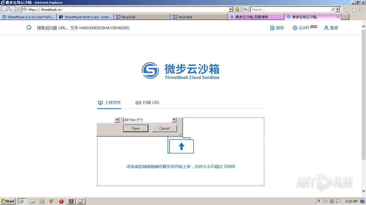Click Open in the file dialog
366x205 pixels.
coord(136,128)
